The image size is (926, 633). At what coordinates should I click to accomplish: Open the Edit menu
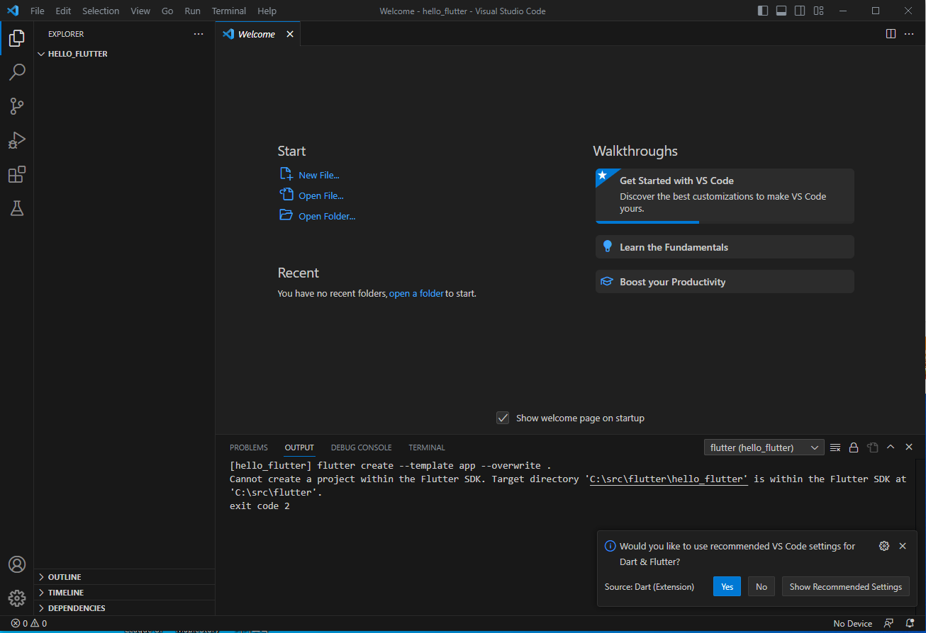(x=63, y=11)
